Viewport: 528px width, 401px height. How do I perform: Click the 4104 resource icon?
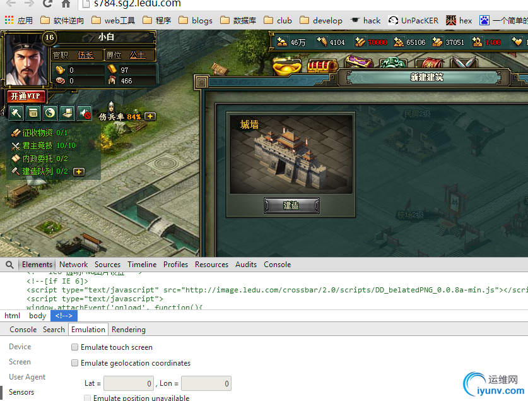(322, 42)
